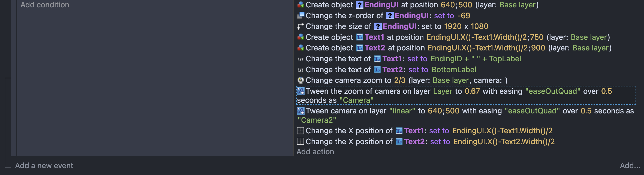Click the Add condition link
This screenshot has height=175, width=644.
pyautogui.click(x=45, y=5)
